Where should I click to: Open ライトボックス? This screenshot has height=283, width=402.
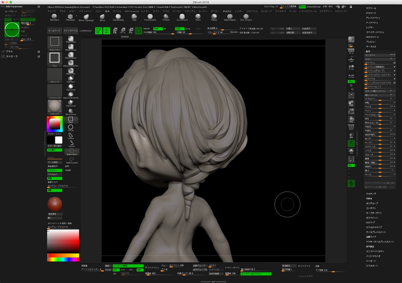(x=70, y=30)
